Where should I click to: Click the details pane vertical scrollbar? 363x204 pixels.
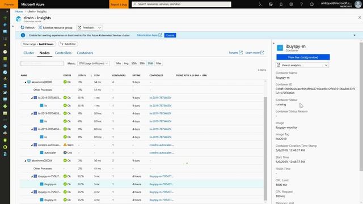point(361,107)
